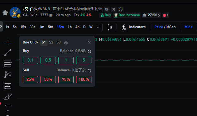The image size is (197, 116).
Task: Click the Dev Increase tag
Action: tap(127, 15)
